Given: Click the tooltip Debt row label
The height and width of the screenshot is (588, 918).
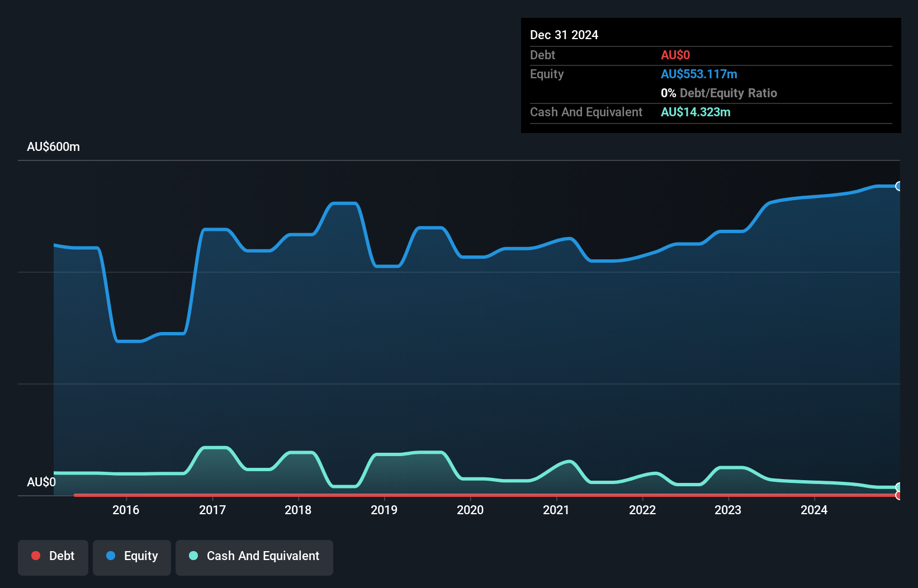Looking at the screenshot, I should click(542, 55).
